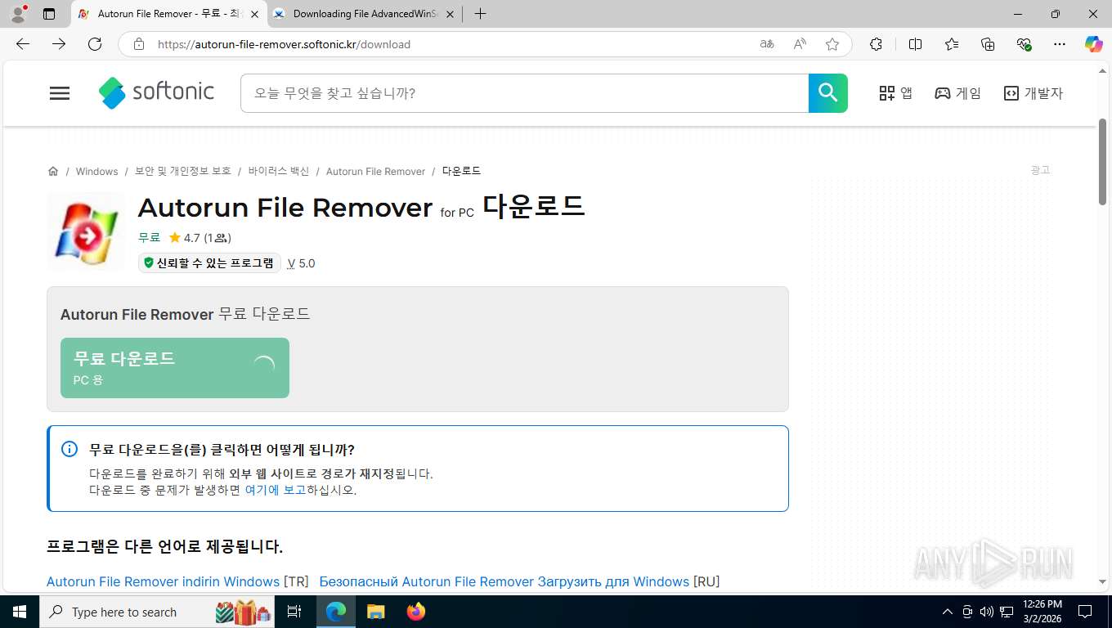
Task: Close the Downloading File tab
Action: click(450, 14)
